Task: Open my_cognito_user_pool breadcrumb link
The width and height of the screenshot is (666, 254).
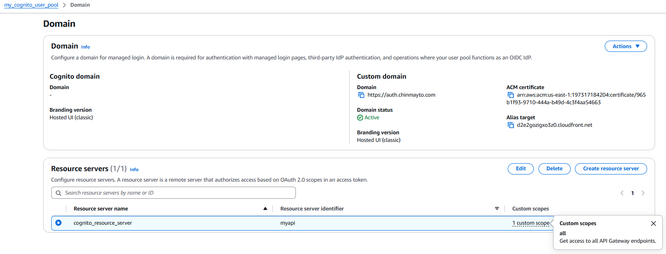Action: pos(31,5)
